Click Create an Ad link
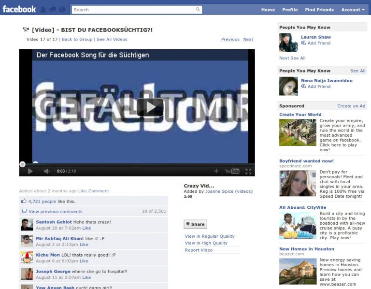 click(351, 106)
